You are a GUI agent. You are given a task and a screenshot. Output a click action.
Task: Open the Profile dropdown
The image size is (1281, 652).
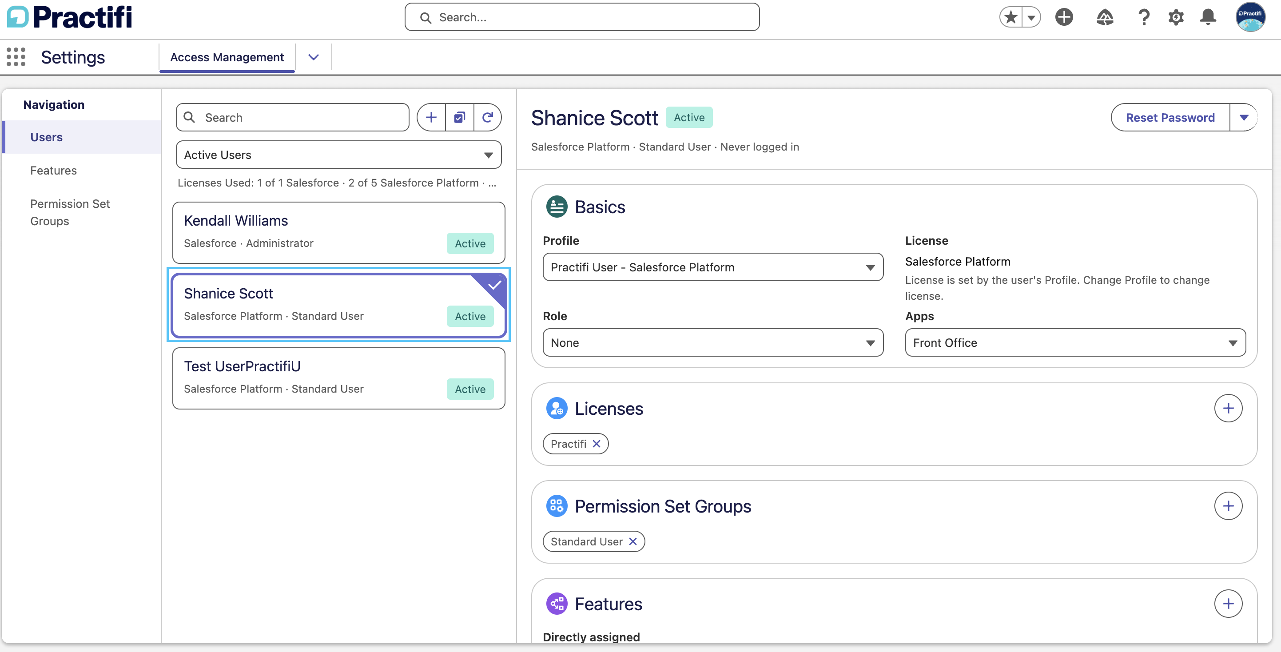tap(713, 267)
